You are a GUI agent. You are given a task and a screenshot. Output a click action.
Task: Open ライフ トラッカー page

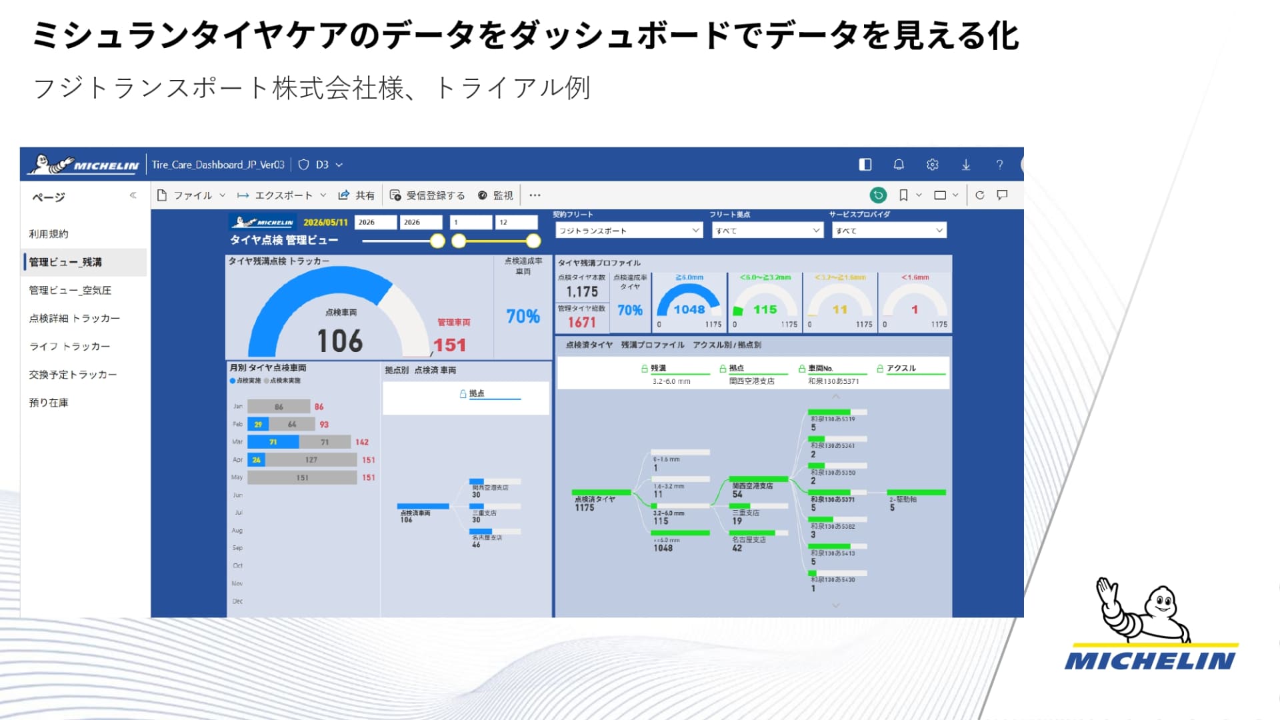pyautogui.click(x=83, y=346)
